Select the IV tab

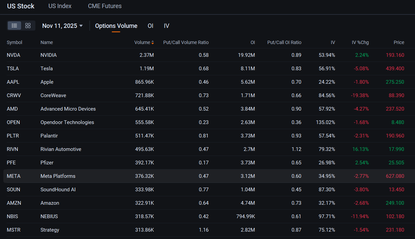(167, 26)
